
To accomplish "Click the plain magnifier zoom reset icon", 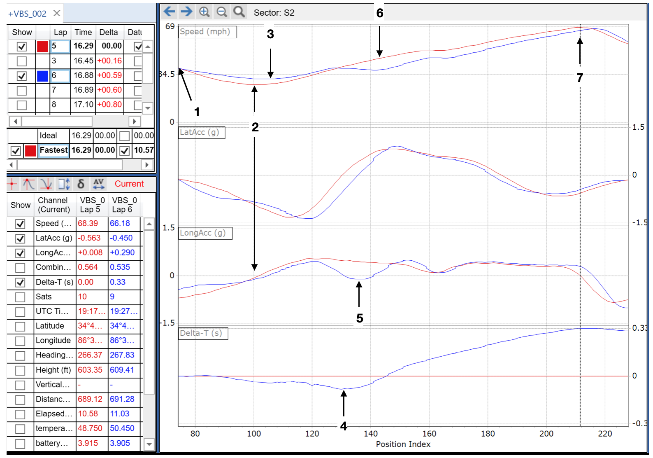I will tap(239, 12).
